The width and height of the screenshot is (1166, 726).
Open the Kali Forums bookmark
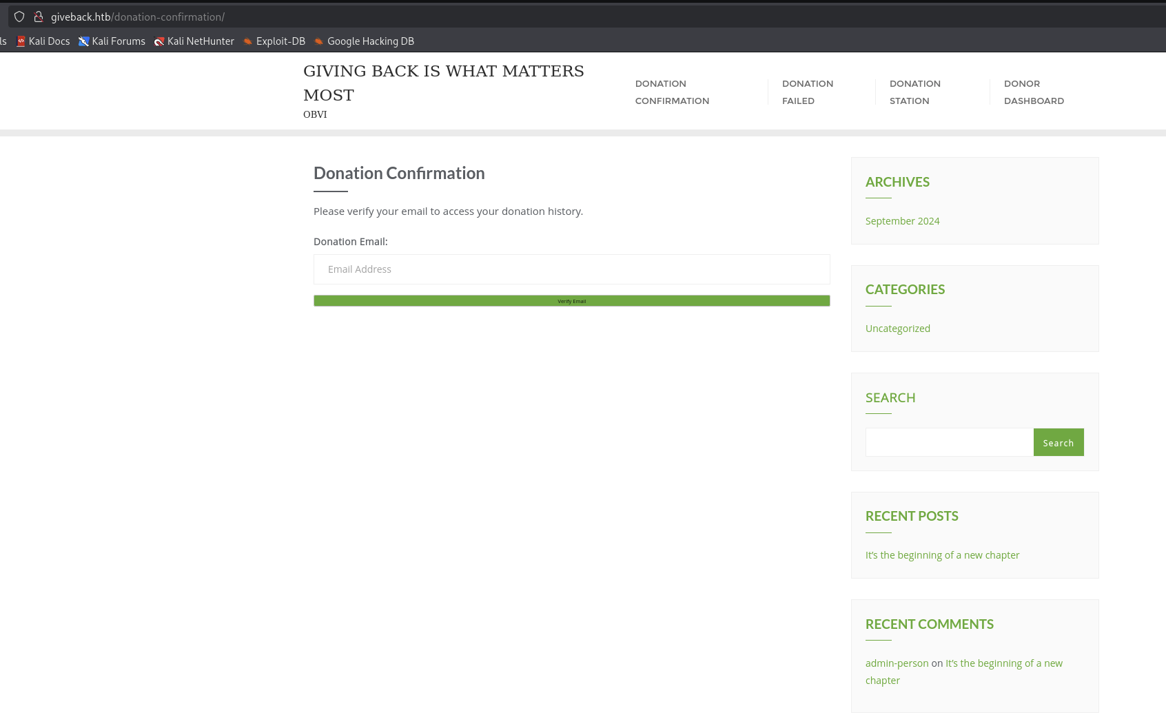click(112, 41)
